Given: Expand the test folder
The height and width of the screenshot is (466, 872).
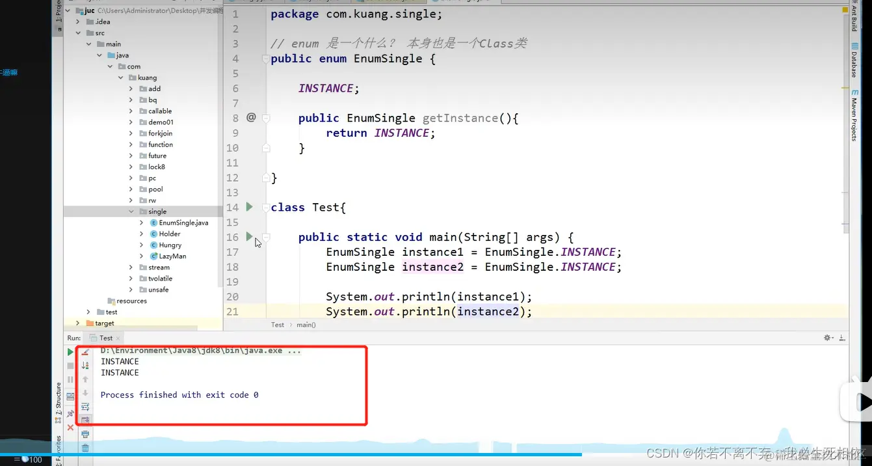Looking at the screenshot, I should [88, 312].
